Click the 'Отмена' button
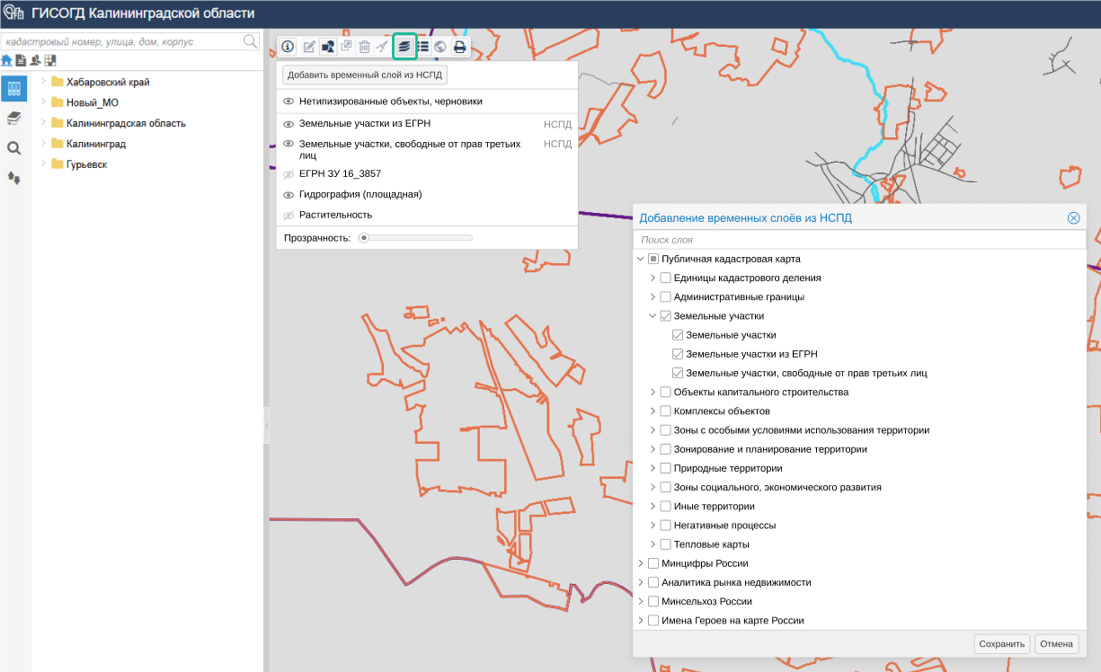 point(1057,643)
